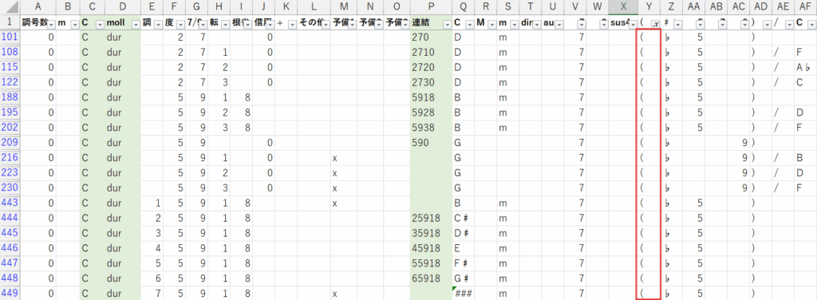817x300 pixels.
Task: Open the 連結 filter dropdown in column P
Action: (x=447, y=24)
